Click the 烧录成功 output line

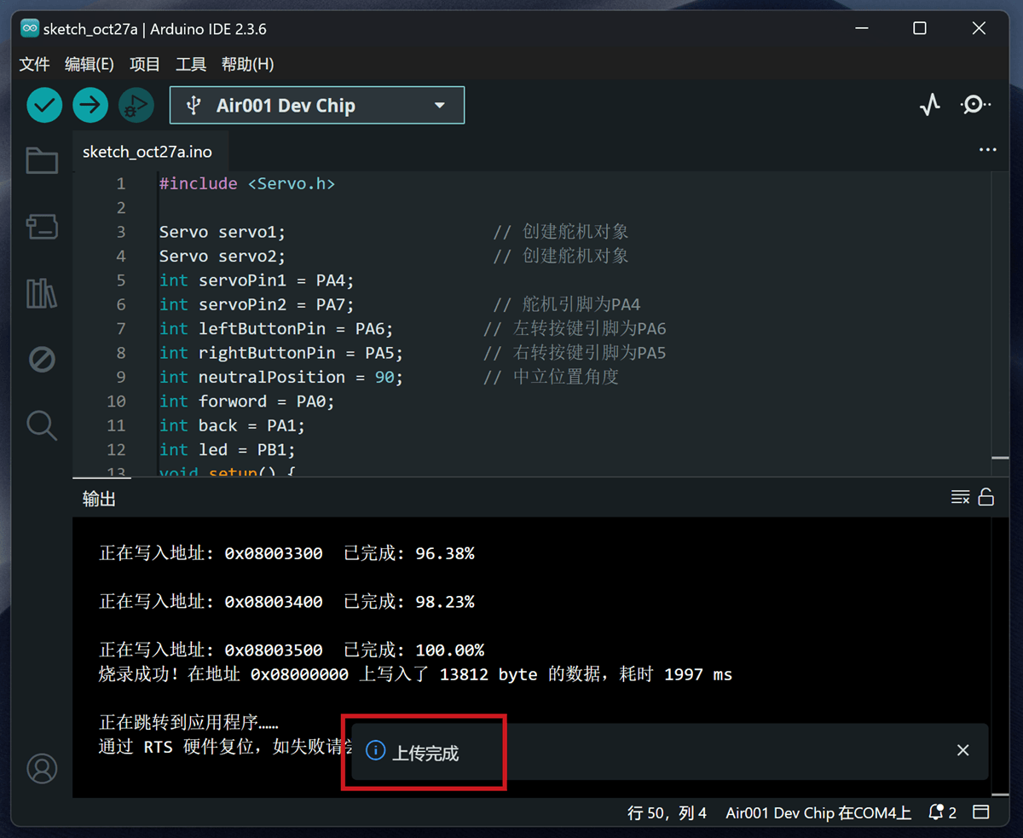click(x=415, y=674)
